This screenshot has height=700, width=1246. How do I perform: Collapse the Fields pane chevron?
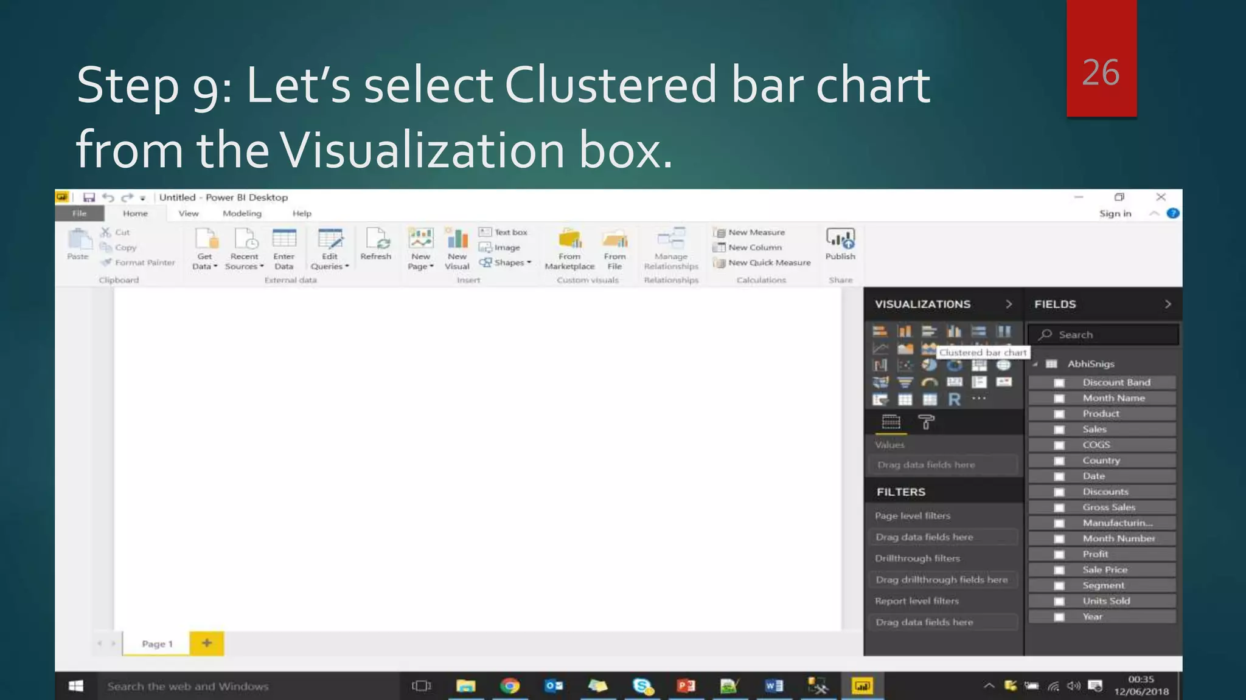1168,304
